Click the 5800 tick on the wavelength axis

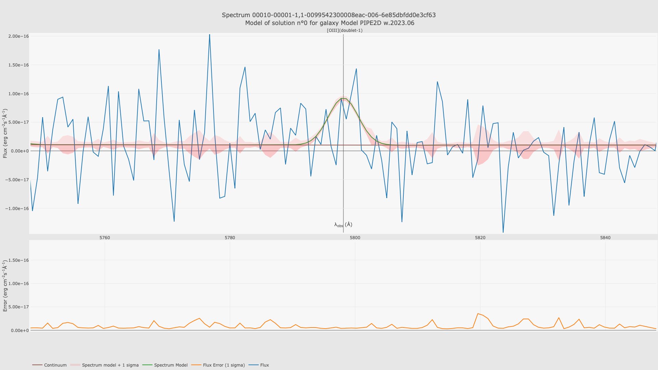click(355, 238)
